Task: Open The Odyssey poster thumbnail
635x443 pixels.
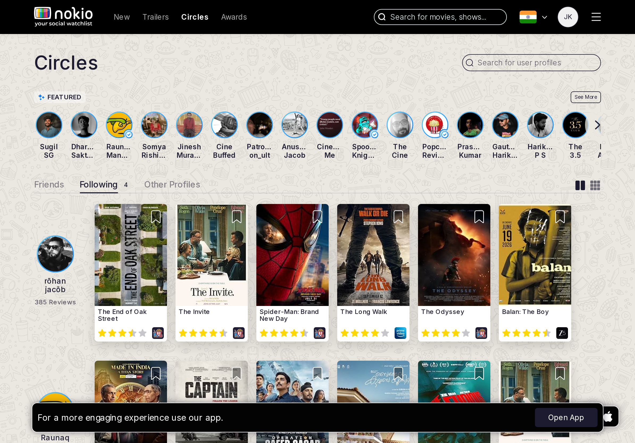Action: pos(454,255)
